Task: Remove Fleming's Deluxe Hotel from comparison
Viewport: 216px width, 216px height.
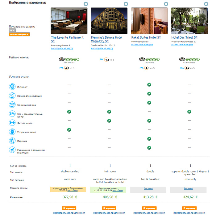Action: click(126, 4)
